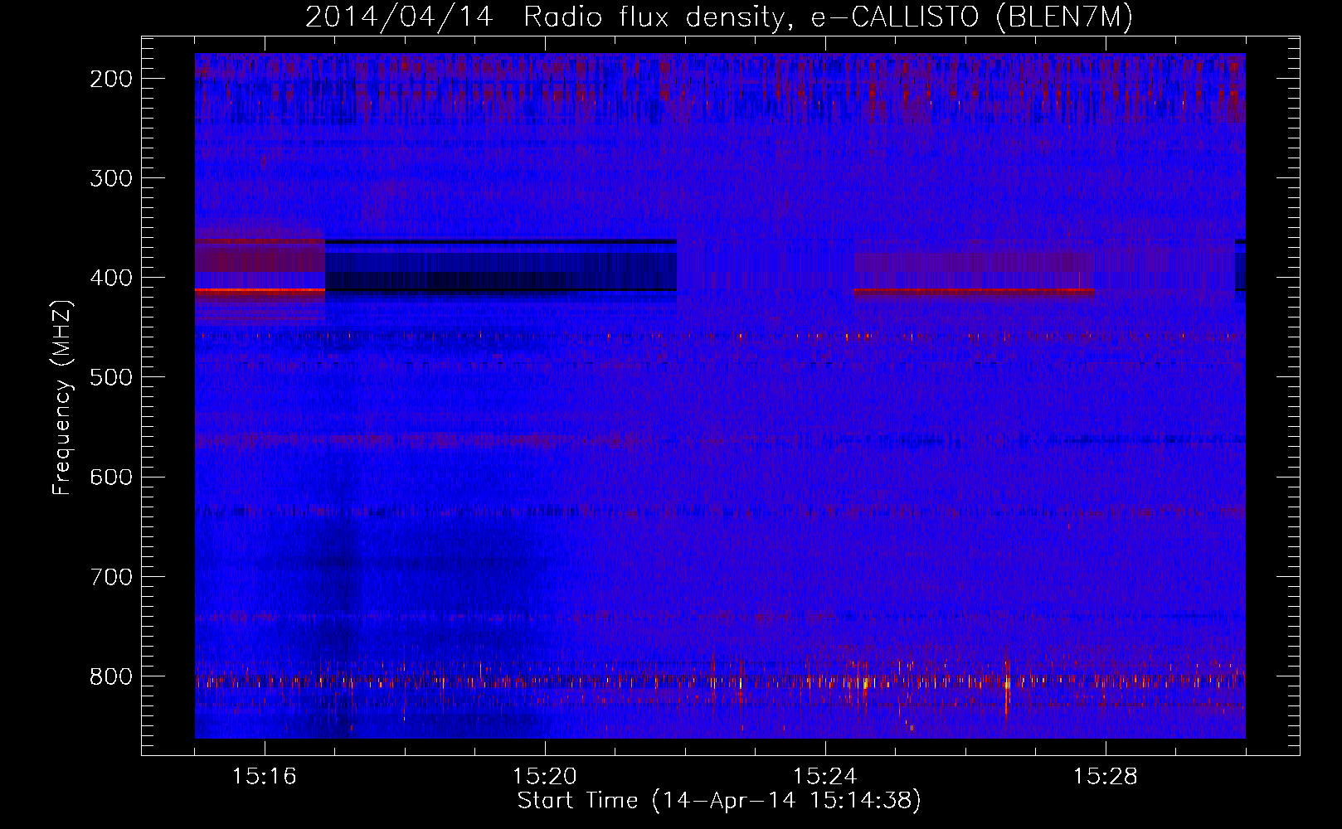Click the 600 frequency tick label

click(111, 477)
